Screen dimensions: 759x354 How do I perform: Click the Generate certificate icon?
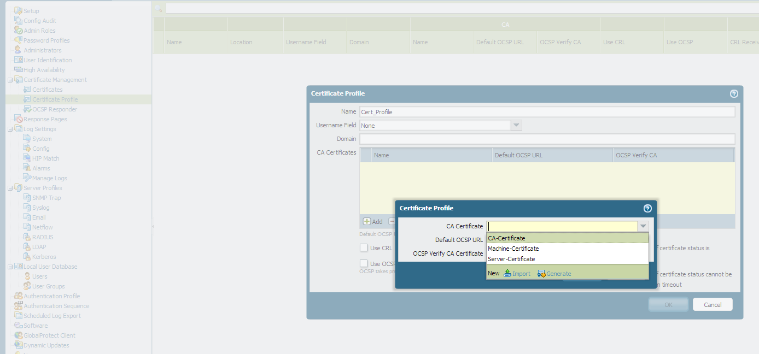click(541, 274)
